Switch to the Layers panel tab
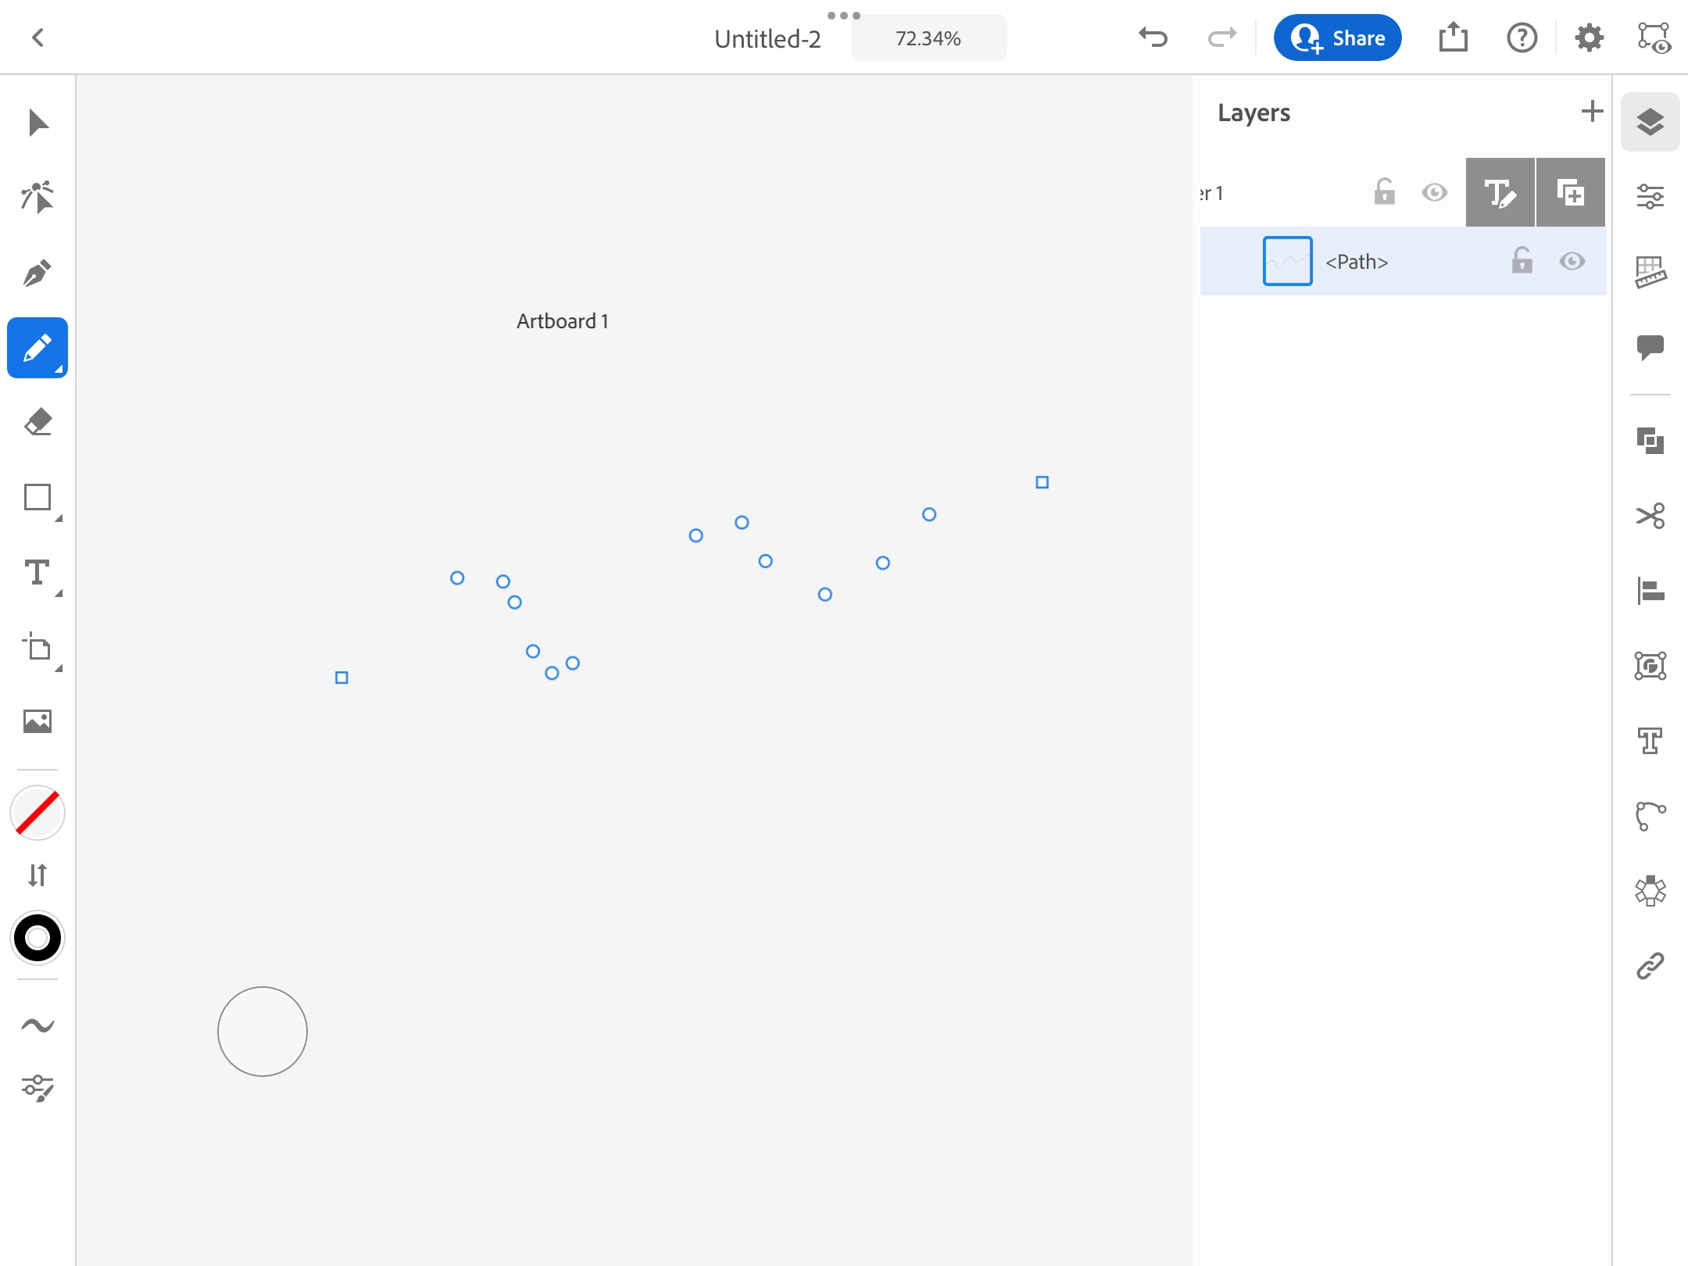Screen dimensions: 1688x1266 click(x=1650, y=122)
